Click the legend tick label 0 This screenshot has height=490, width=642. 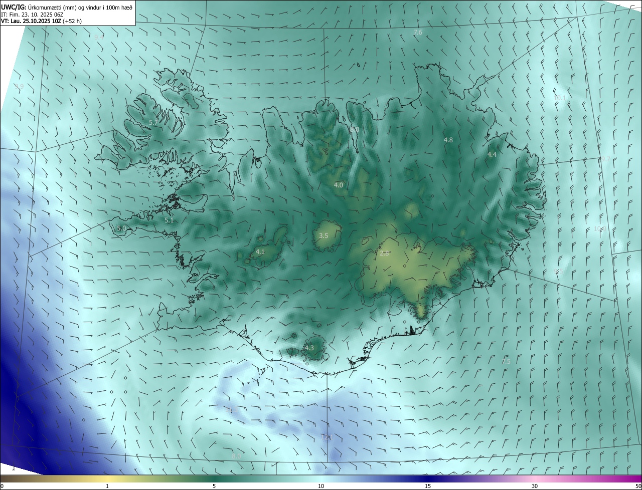click(x=2, y=486)
